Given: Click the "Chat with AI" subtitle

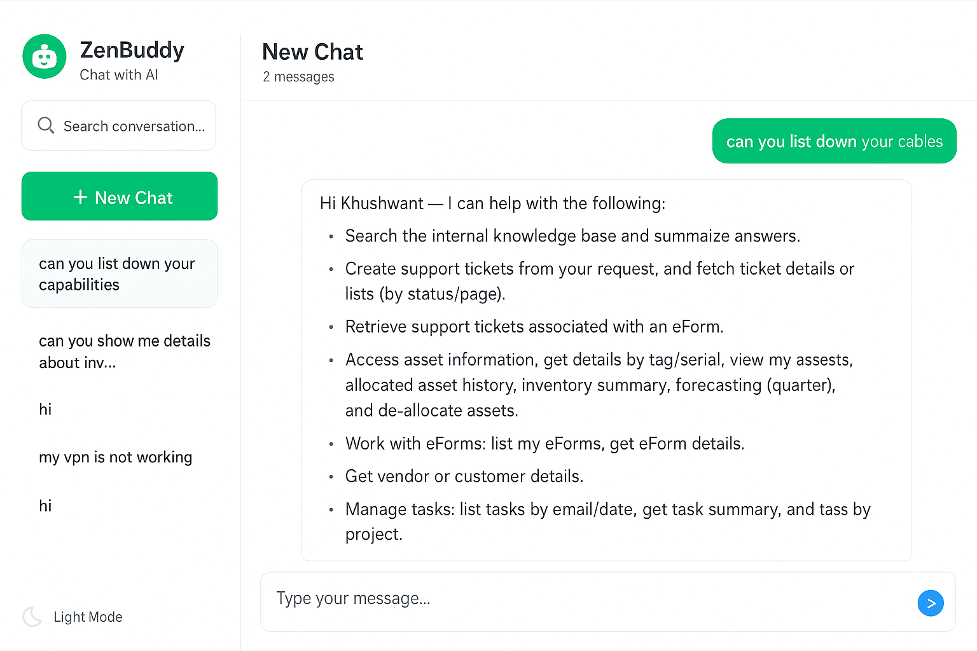Looking at the screenshot, I should coord(119,75).
